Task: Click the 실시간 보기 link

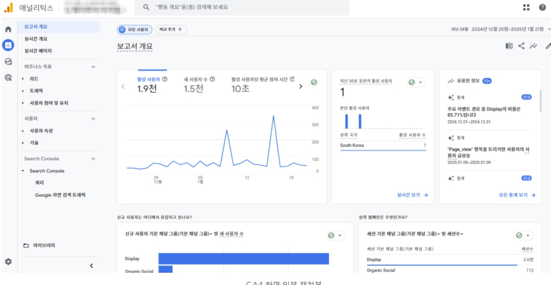Action: (412, 195)
